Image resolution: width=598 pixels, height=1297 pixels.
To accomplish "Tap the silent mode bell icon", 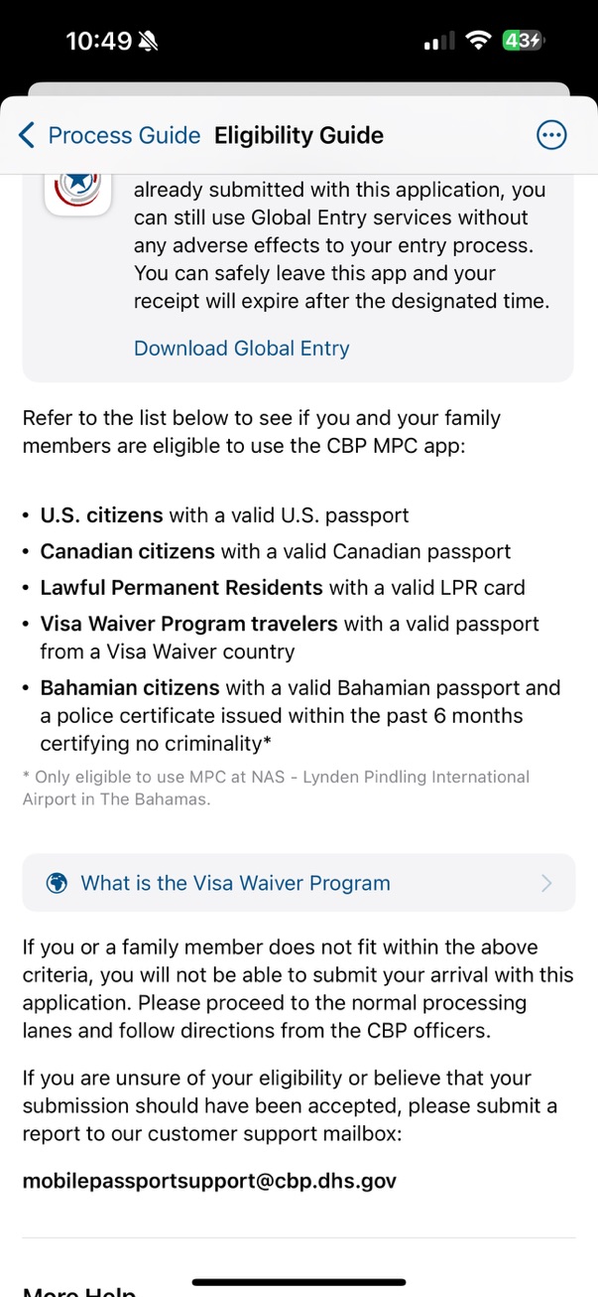I will pyautogui.click(x=149, y=41).
